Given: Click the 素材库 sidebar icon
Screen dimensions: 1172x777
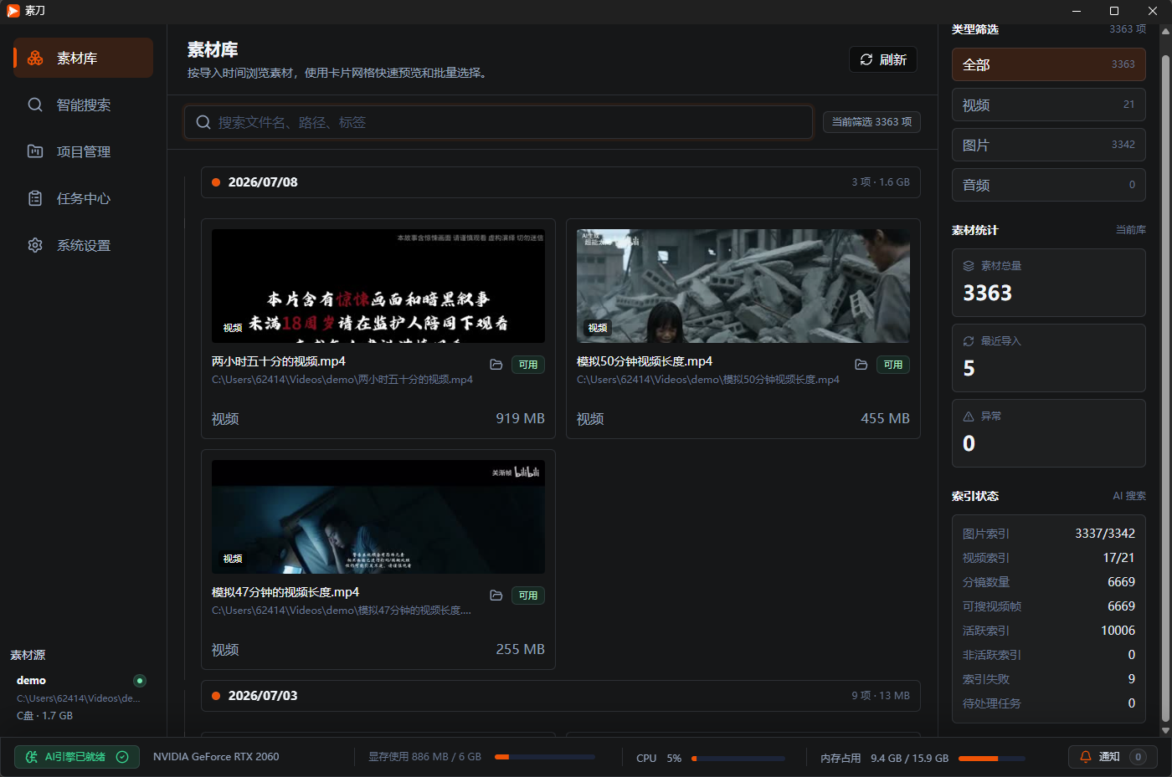Looking at the screenshot, I should 35,58.
